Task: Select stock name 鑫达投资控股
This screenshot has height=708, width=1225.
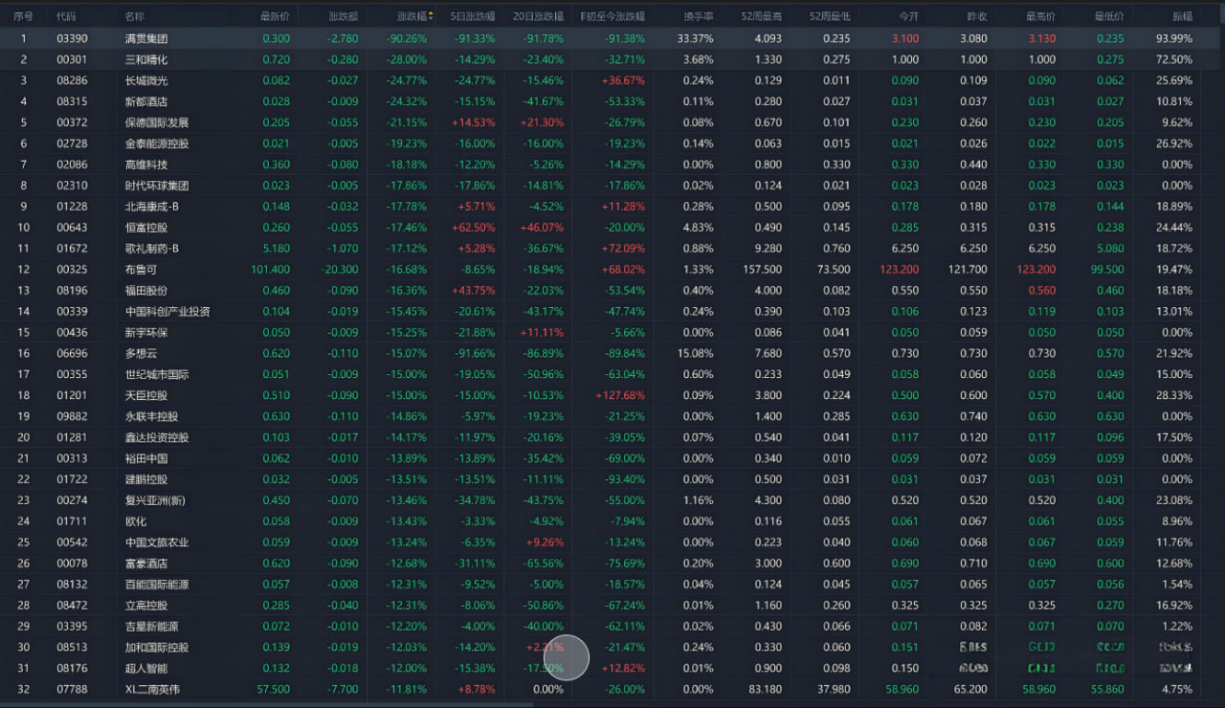Action: coord(157,437)
